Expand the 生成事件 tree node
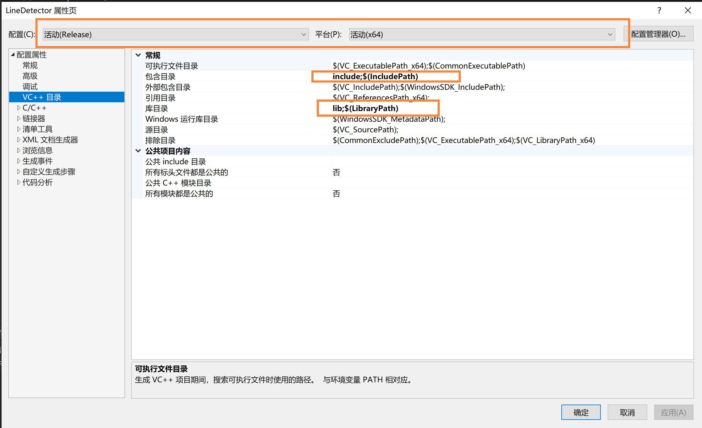 coord(18,161)
